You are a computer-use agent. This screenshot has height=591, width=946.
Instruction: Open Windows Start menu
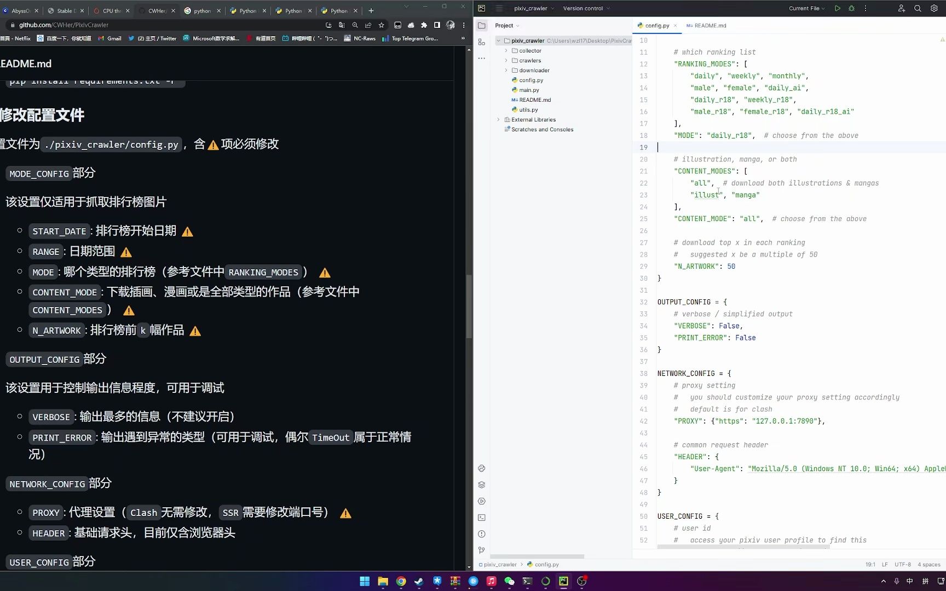click(365, 581)
